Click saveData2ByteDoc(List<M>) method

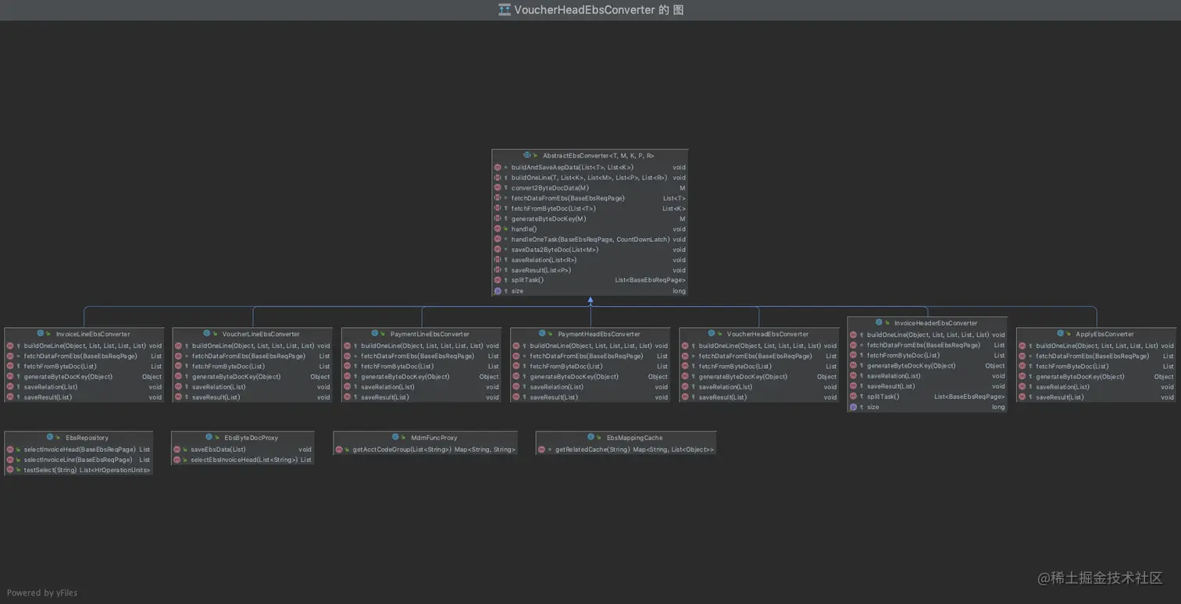[x=555, y=250]
